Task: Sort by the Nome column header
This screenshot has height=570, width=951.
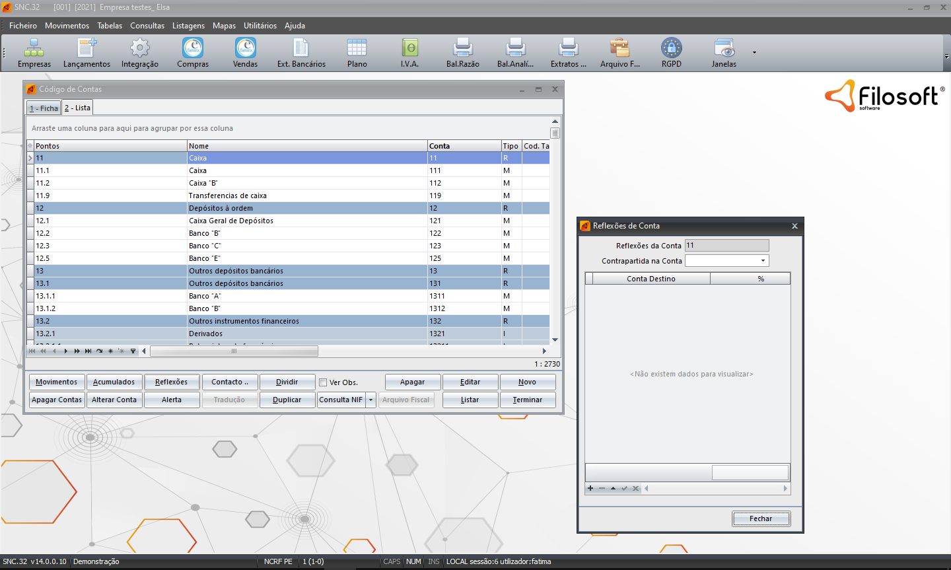Action: pyautogui.click(x=307, y=146)
